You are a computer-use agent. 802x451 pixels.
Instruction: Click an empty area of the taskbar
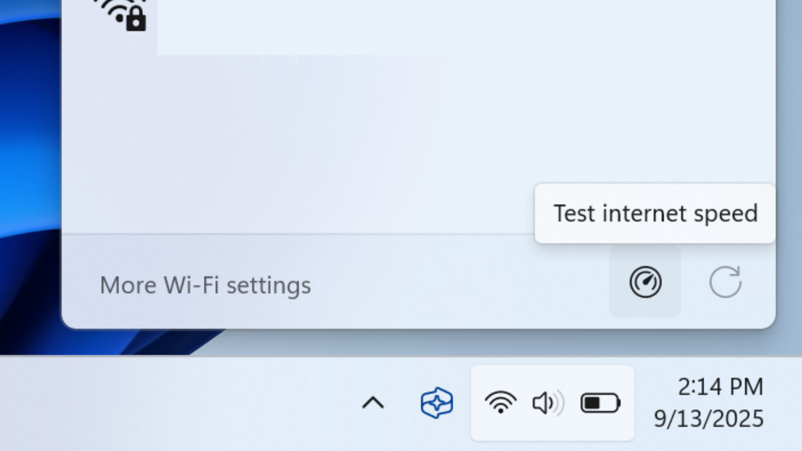[x=167, y=403]
